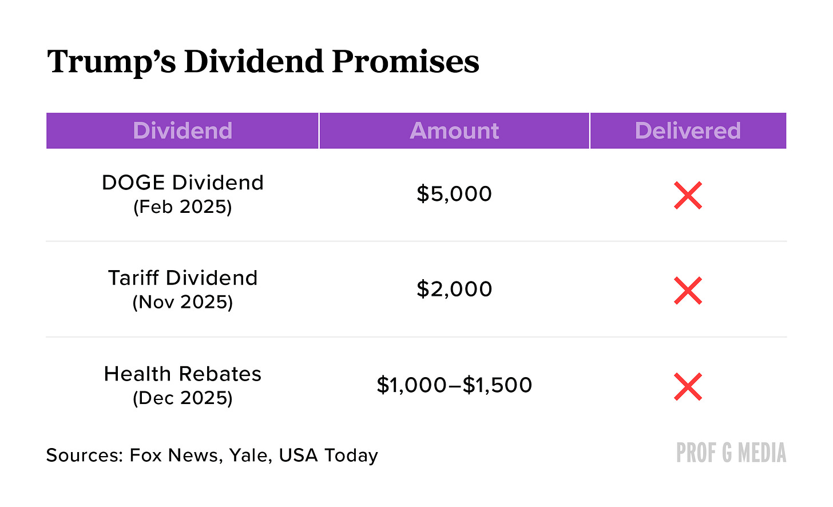Click the (Nov 2025) date text
This screenshot has width=833, height=507.
183,302
